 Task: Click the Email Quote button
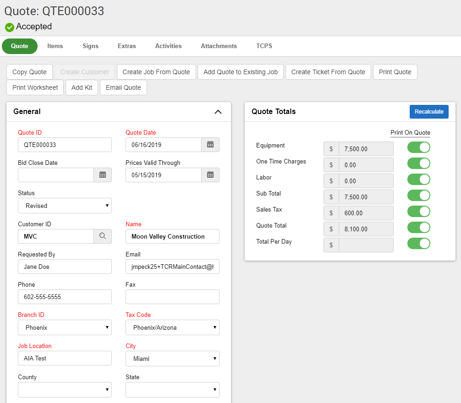point(123,87)
